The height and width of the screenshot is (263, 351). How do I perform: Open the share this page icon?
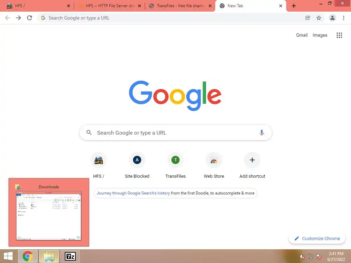307,18
